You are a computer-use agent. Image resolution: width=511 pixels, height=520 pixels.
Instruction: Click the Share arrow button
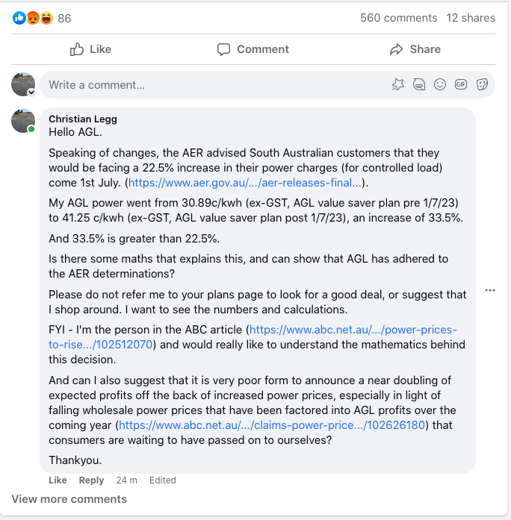(415, 49)
